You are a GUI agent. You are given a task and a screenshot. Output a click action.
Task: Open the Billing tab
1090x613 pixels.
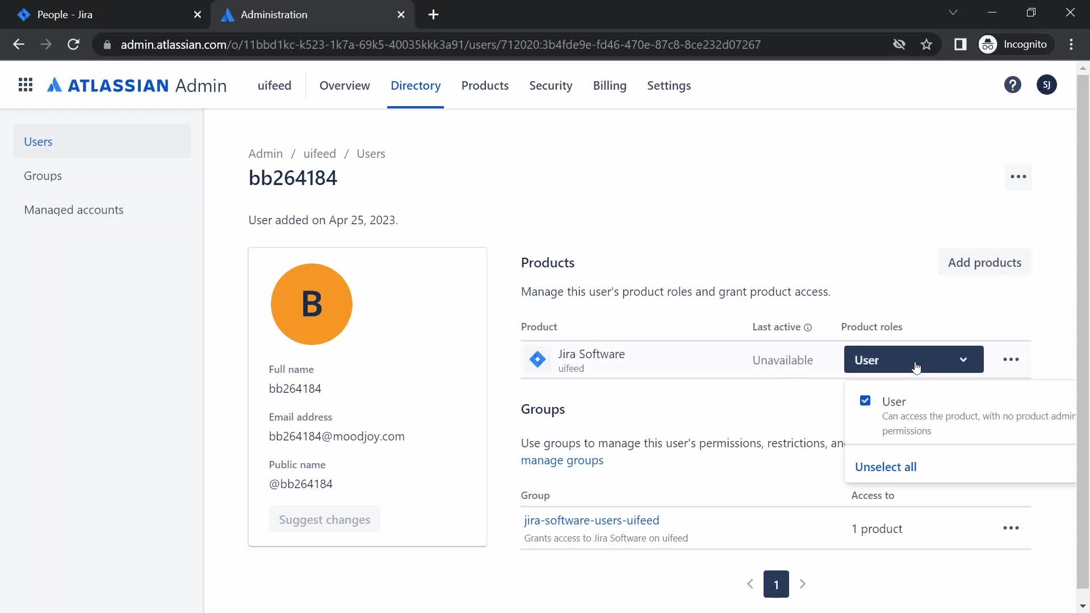coord(610,85)
